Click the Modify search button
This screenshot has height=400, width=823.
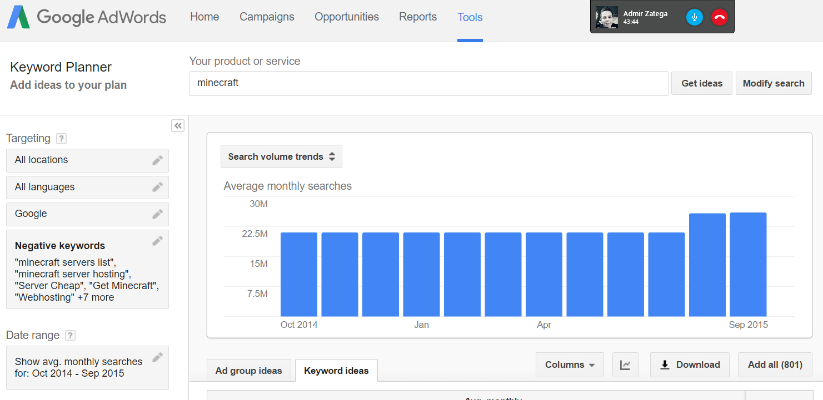[774, 84]
